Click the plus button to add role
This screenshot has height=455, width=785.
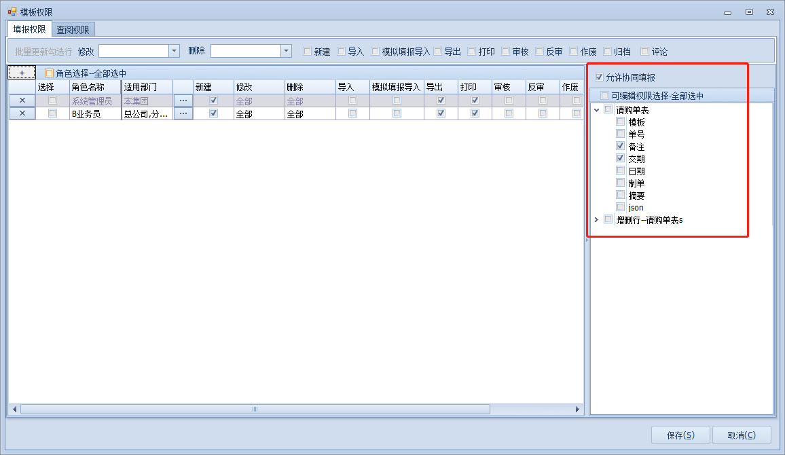[x=22, y=73]
